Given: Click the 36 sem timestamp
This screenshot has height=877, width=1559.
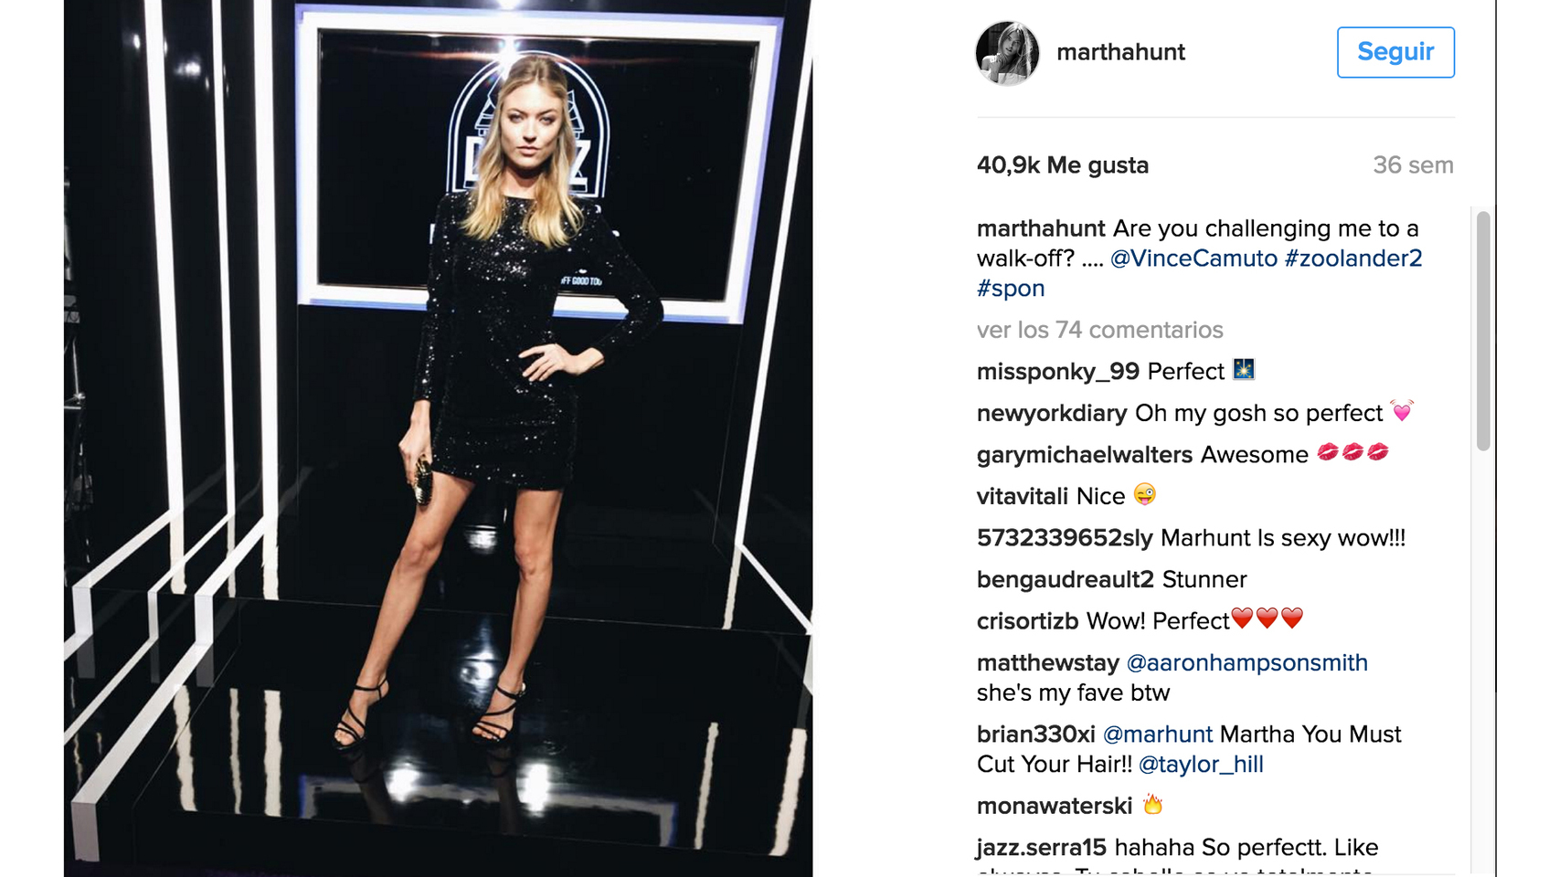Looking at the screenshot, I should click(1413, 165).
